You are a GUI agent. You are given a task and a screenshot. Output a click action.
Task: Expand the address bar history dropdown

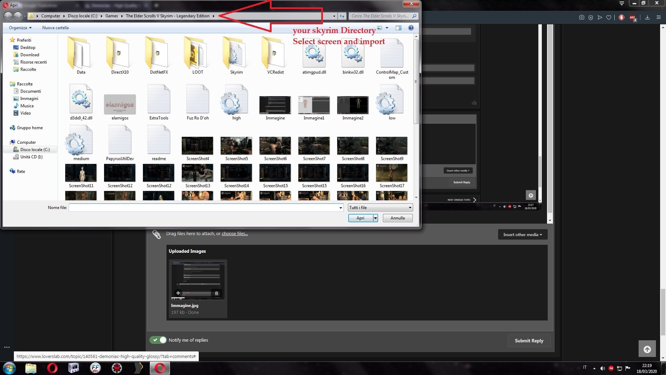pyautogui.click(x=334, y=16)
